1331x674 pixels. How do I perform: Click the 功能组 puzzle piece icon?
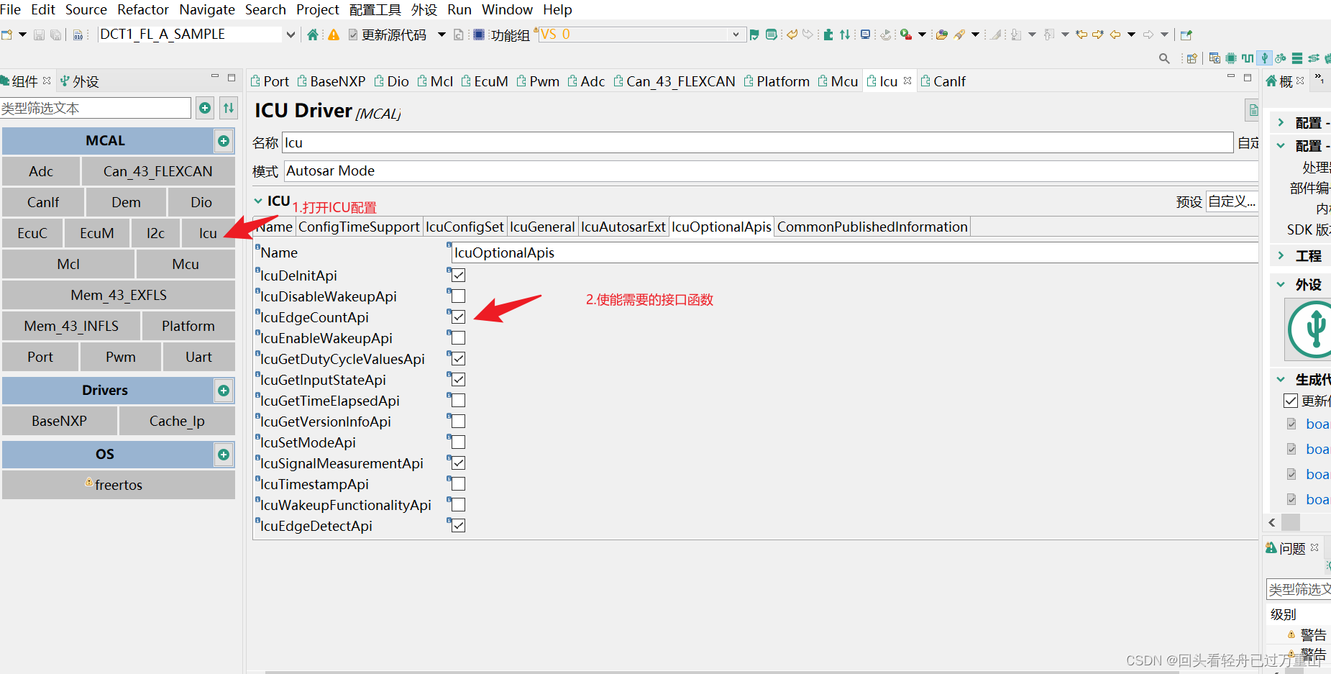coord(478,34)
